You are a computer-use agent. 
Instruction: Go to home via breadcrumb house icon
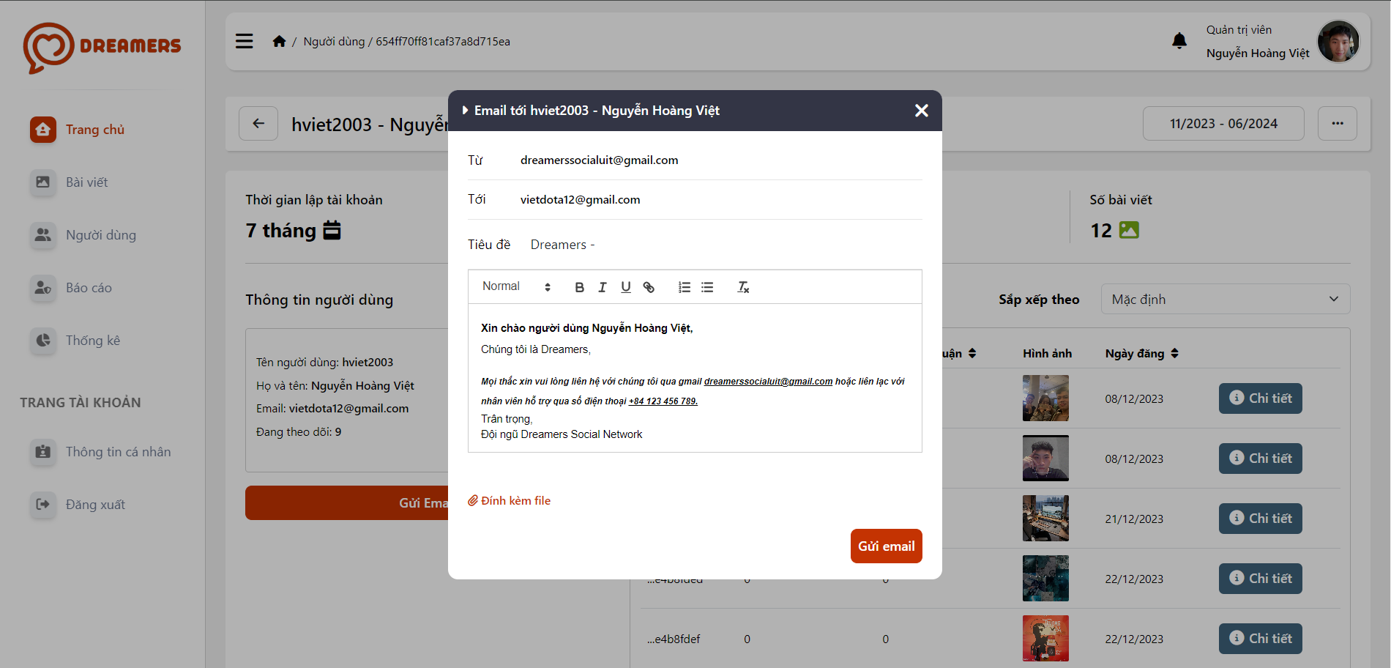click(x=279, y=41)
